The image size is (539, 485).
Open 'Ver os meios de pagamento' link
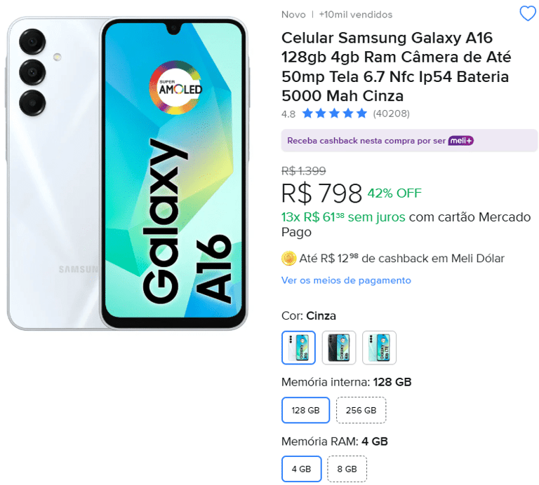pyautogui.click(x=346, y=280)
